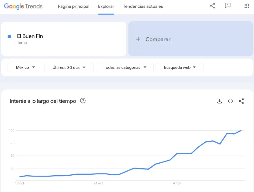Open the help icon beside chart title
The image size is (254, 192).
coord(83,101)
